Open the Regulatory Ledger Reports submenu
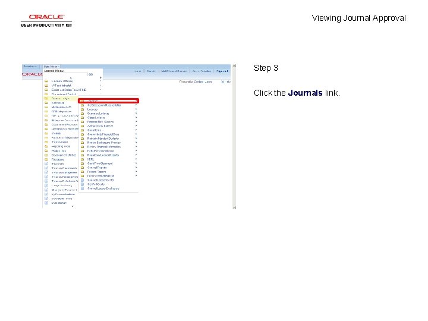The image size is (428, 321). pyautogui.click(x=103, y=155)
